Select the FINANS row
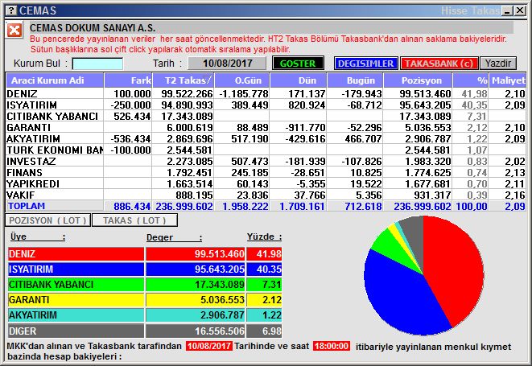The width and height of the screenshot is (532, 366). click(266, 172)
